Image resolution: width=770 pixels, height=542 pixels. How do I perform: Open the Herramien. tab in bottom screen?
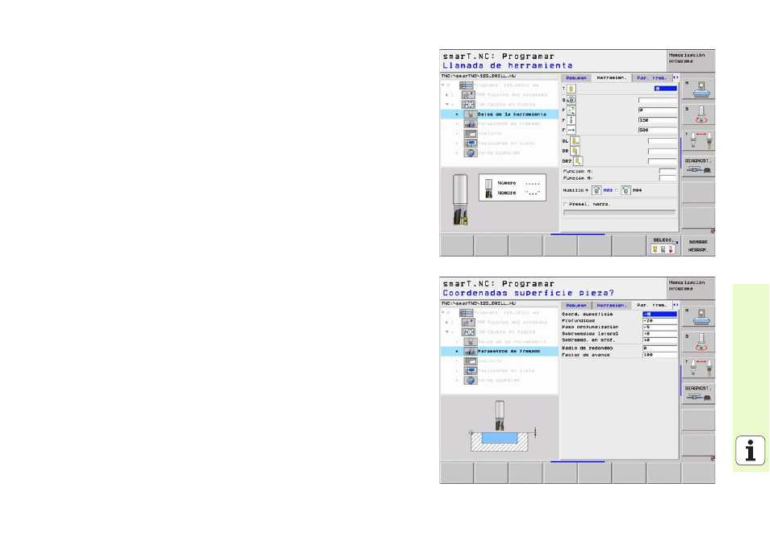point(611,306)
